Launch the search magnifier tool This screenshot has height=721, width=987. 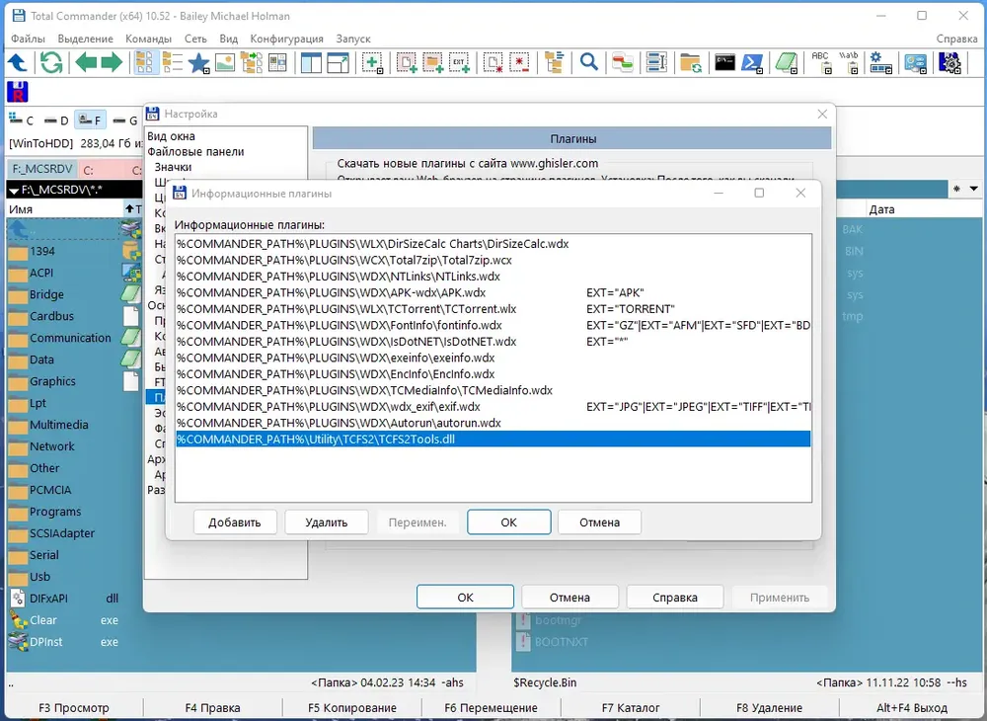[588, 62]
